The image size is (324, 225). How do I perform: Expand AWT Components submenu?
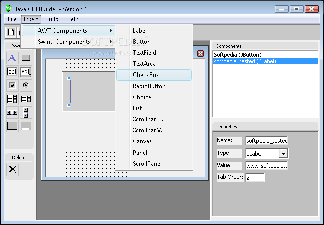pos(69,31)
